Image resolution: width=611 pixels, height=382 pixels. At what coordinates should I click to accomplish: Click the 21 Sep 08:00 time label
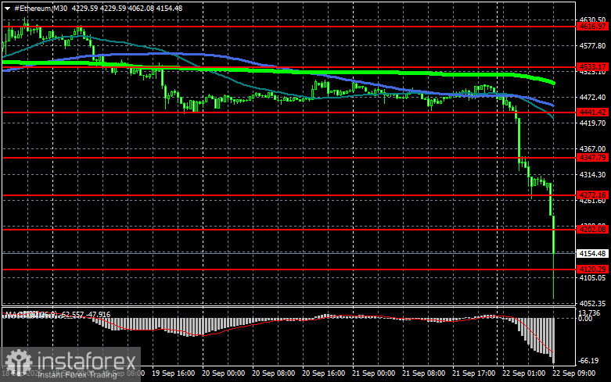(x=423, y=373)
